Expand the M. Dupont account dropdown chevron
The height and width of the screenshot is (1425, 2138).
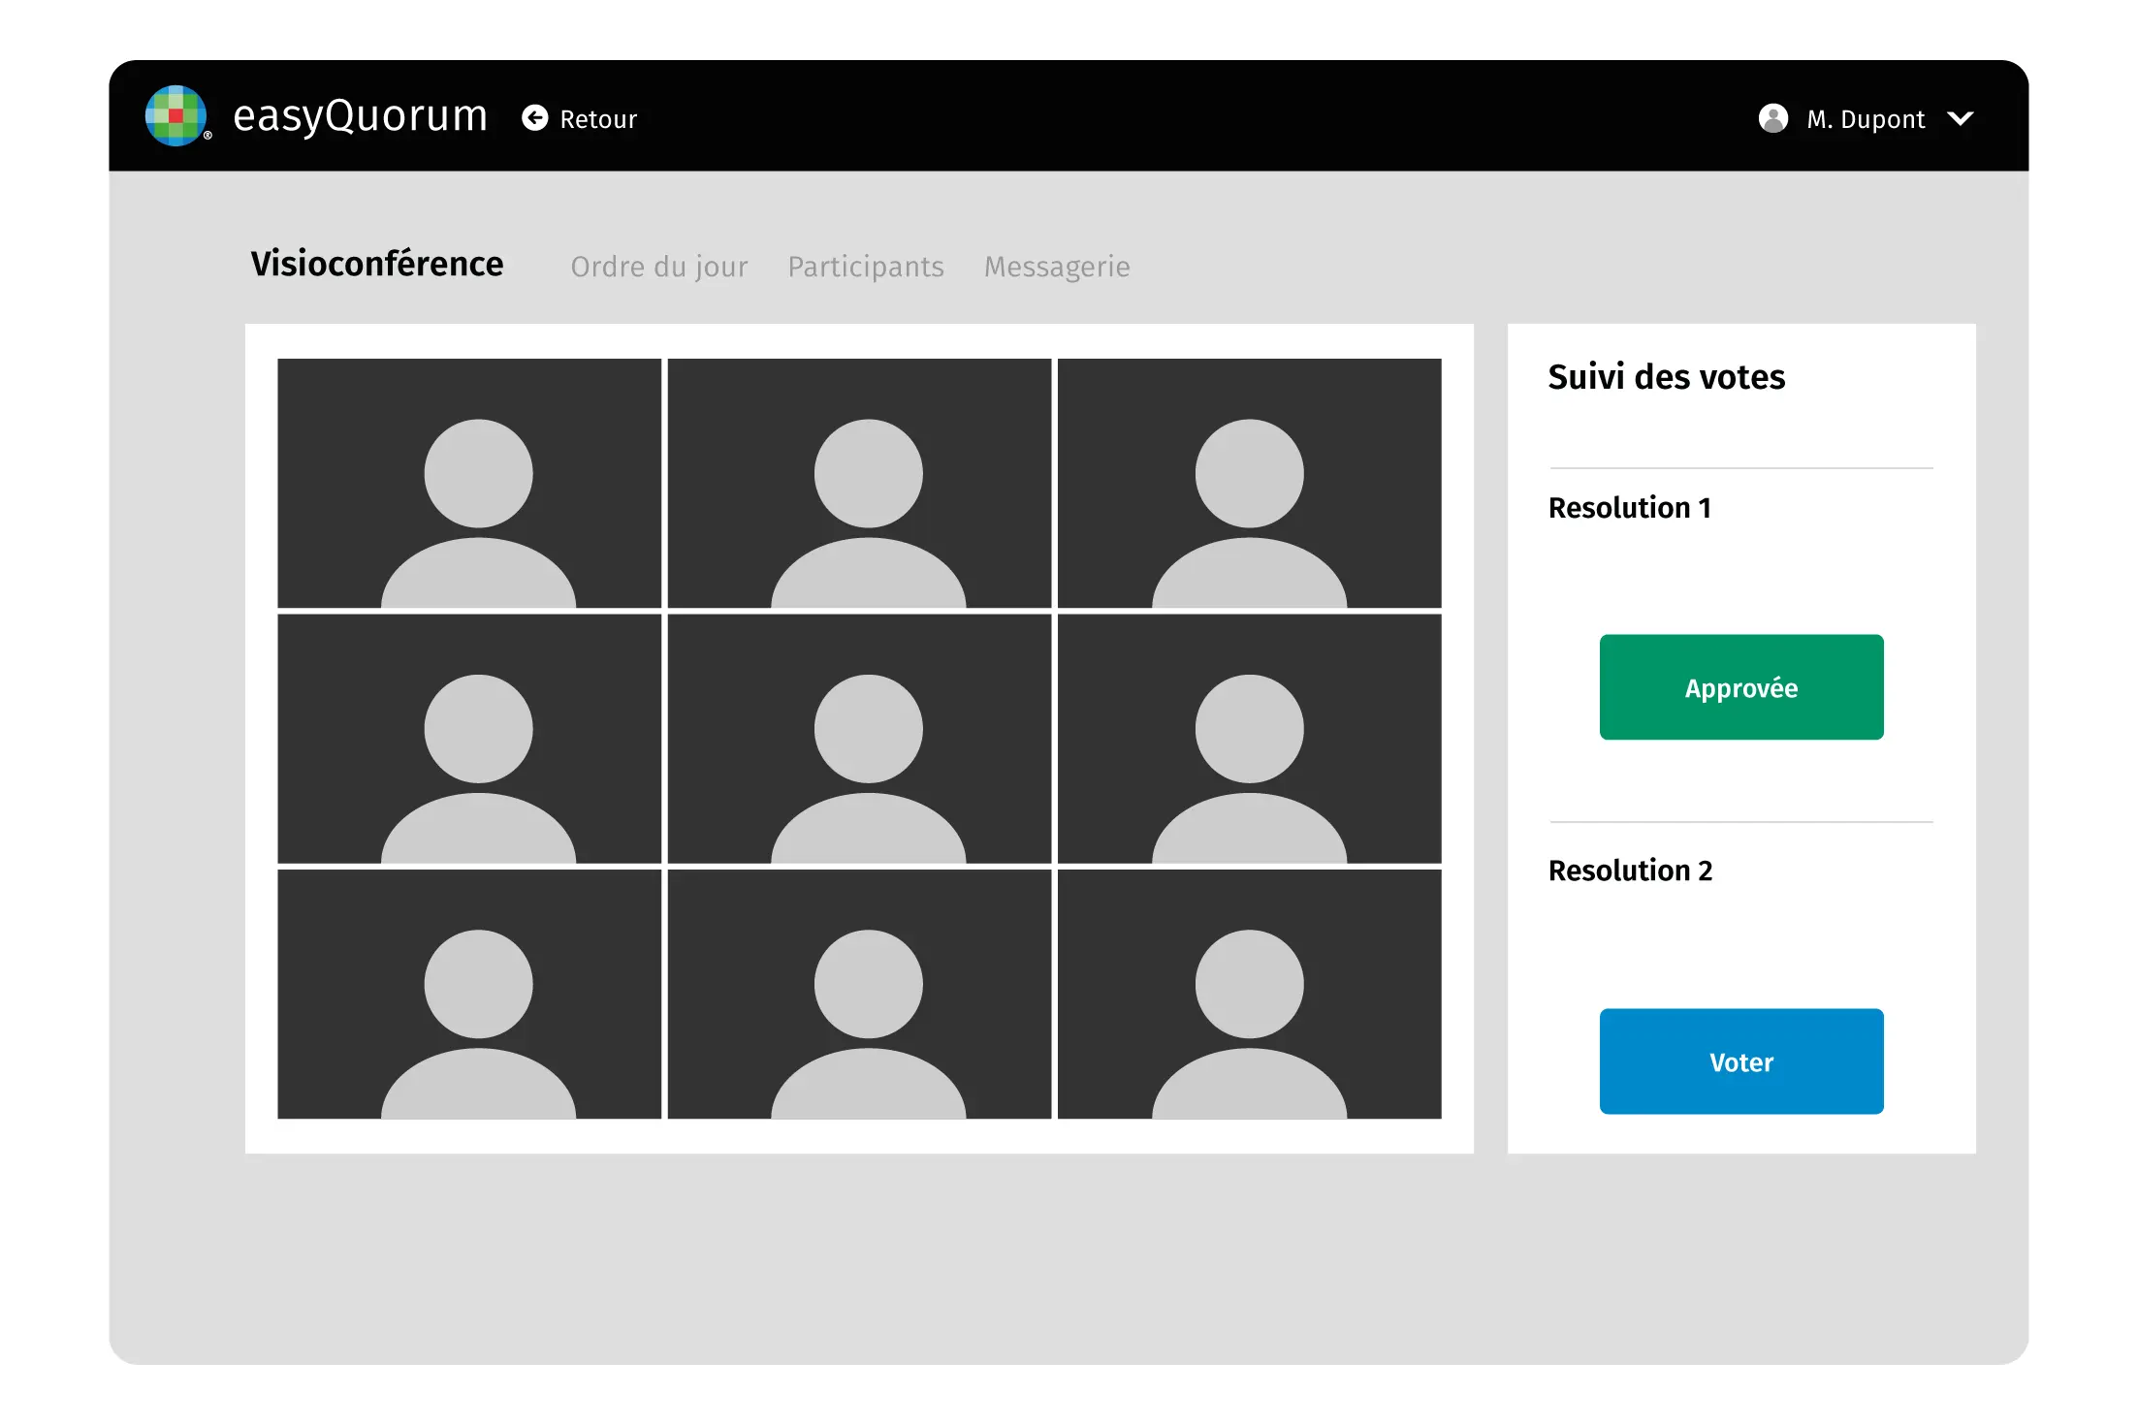click(1960, 118)
